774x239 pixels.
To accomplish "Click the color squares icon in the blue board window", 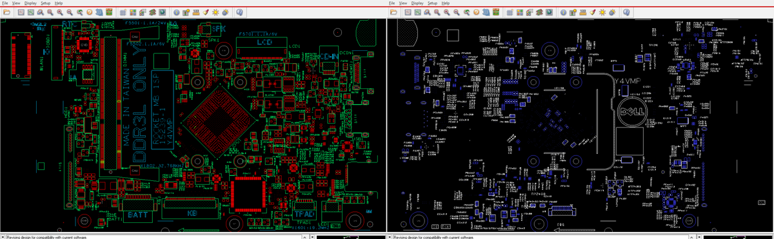I will click(x=520, y=12).
